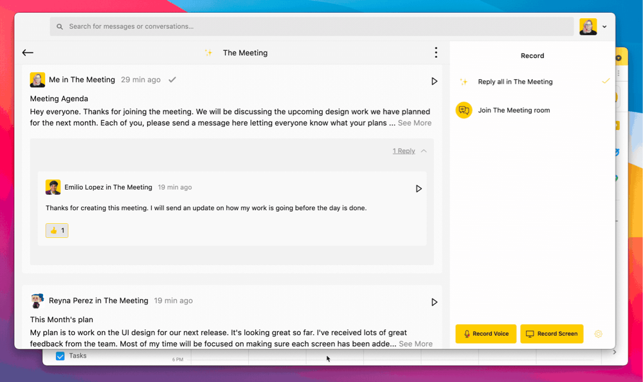Screen dimensions: 643x382
Task: Click Reyna Perez's avatar
Action: pos(37,301)
